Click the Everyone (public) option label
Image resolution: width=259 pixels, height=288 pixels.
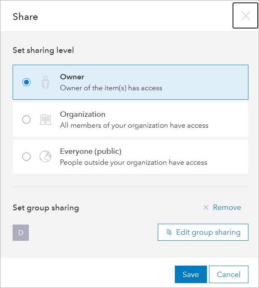click(91, 151)
